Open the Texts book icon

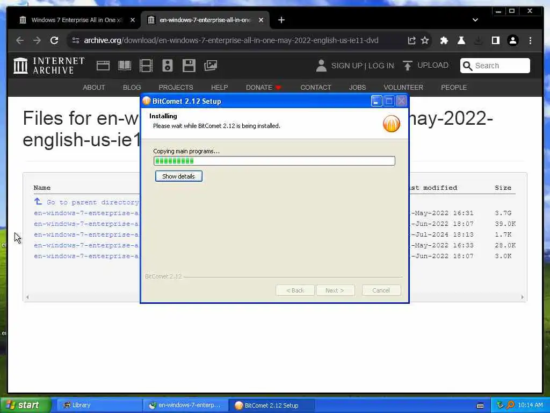(125, 66)
